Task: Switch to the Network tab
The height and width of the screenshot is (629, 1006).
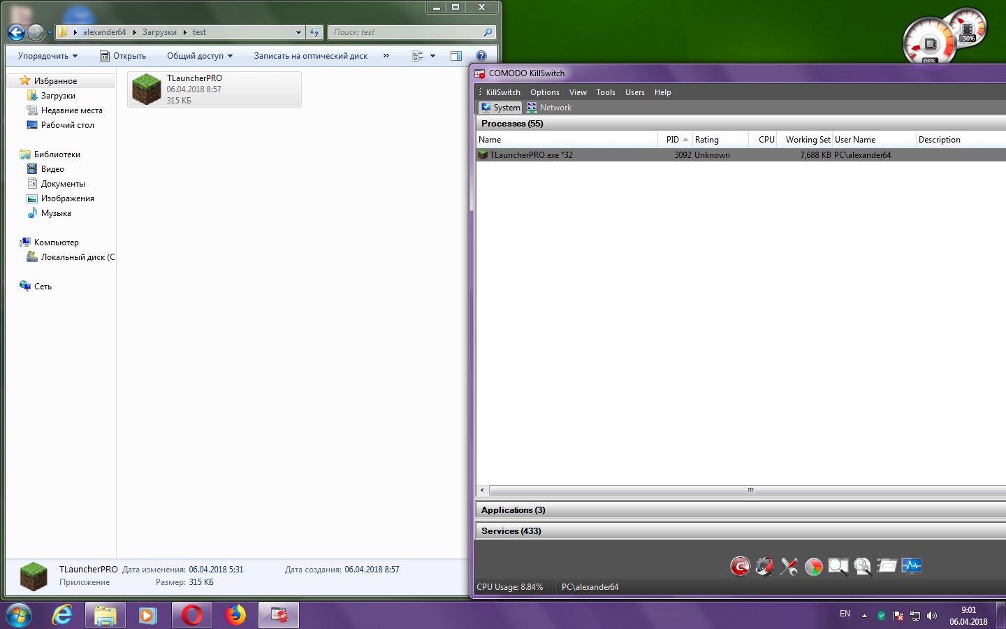Action: click(x=549, y=108)
